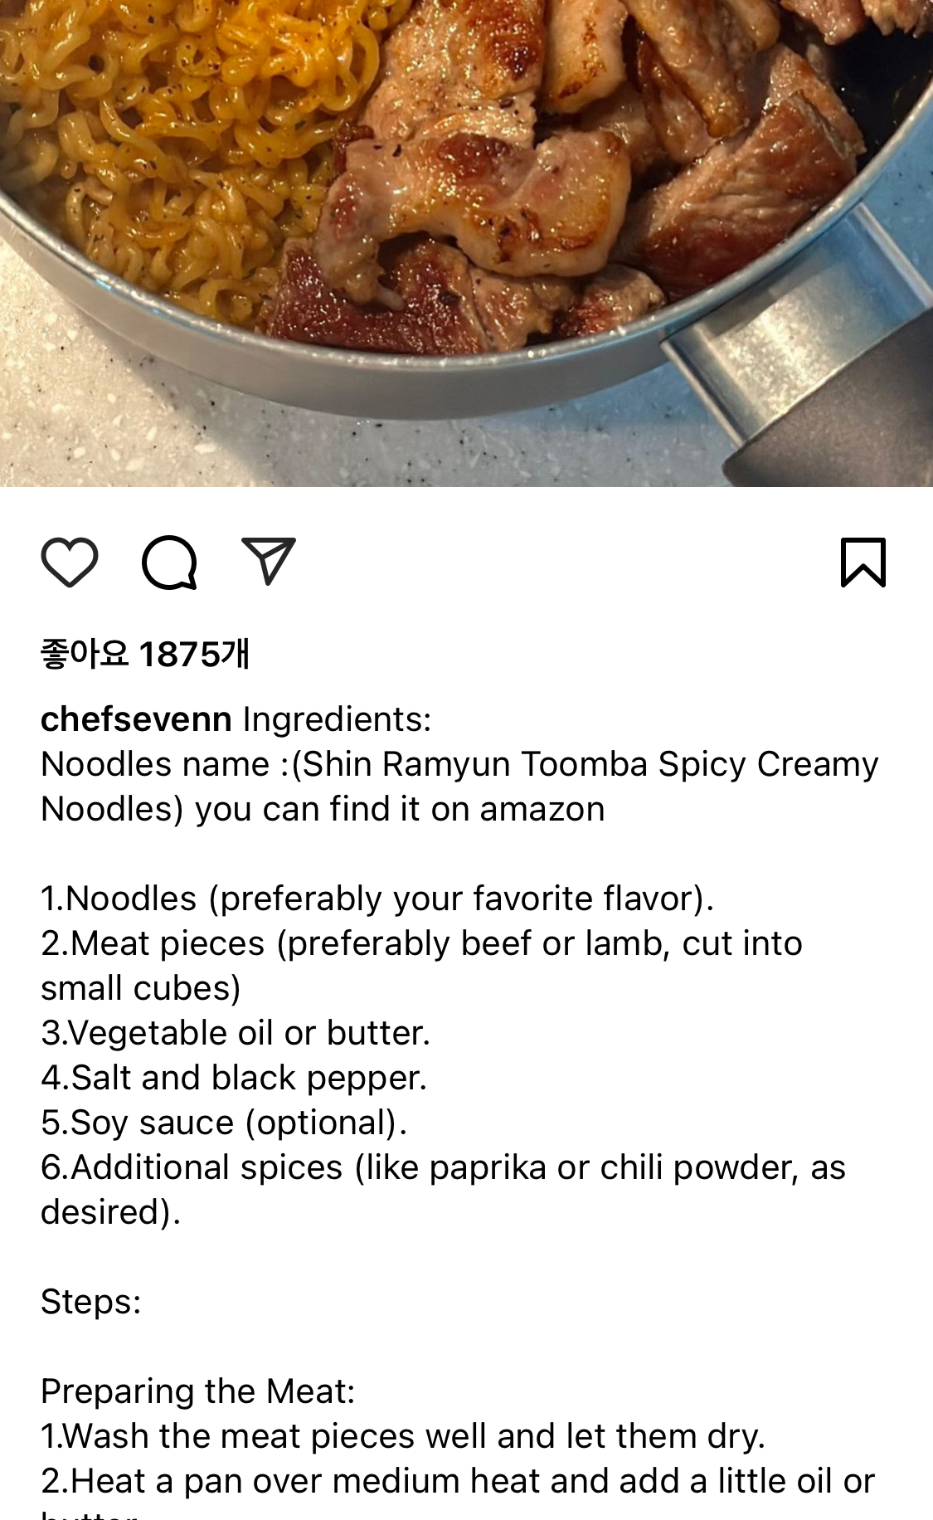Tap the Shin Ramyun Toomba noodles name line
Screen dimensions: 933x1520
(x=459, y=787)
